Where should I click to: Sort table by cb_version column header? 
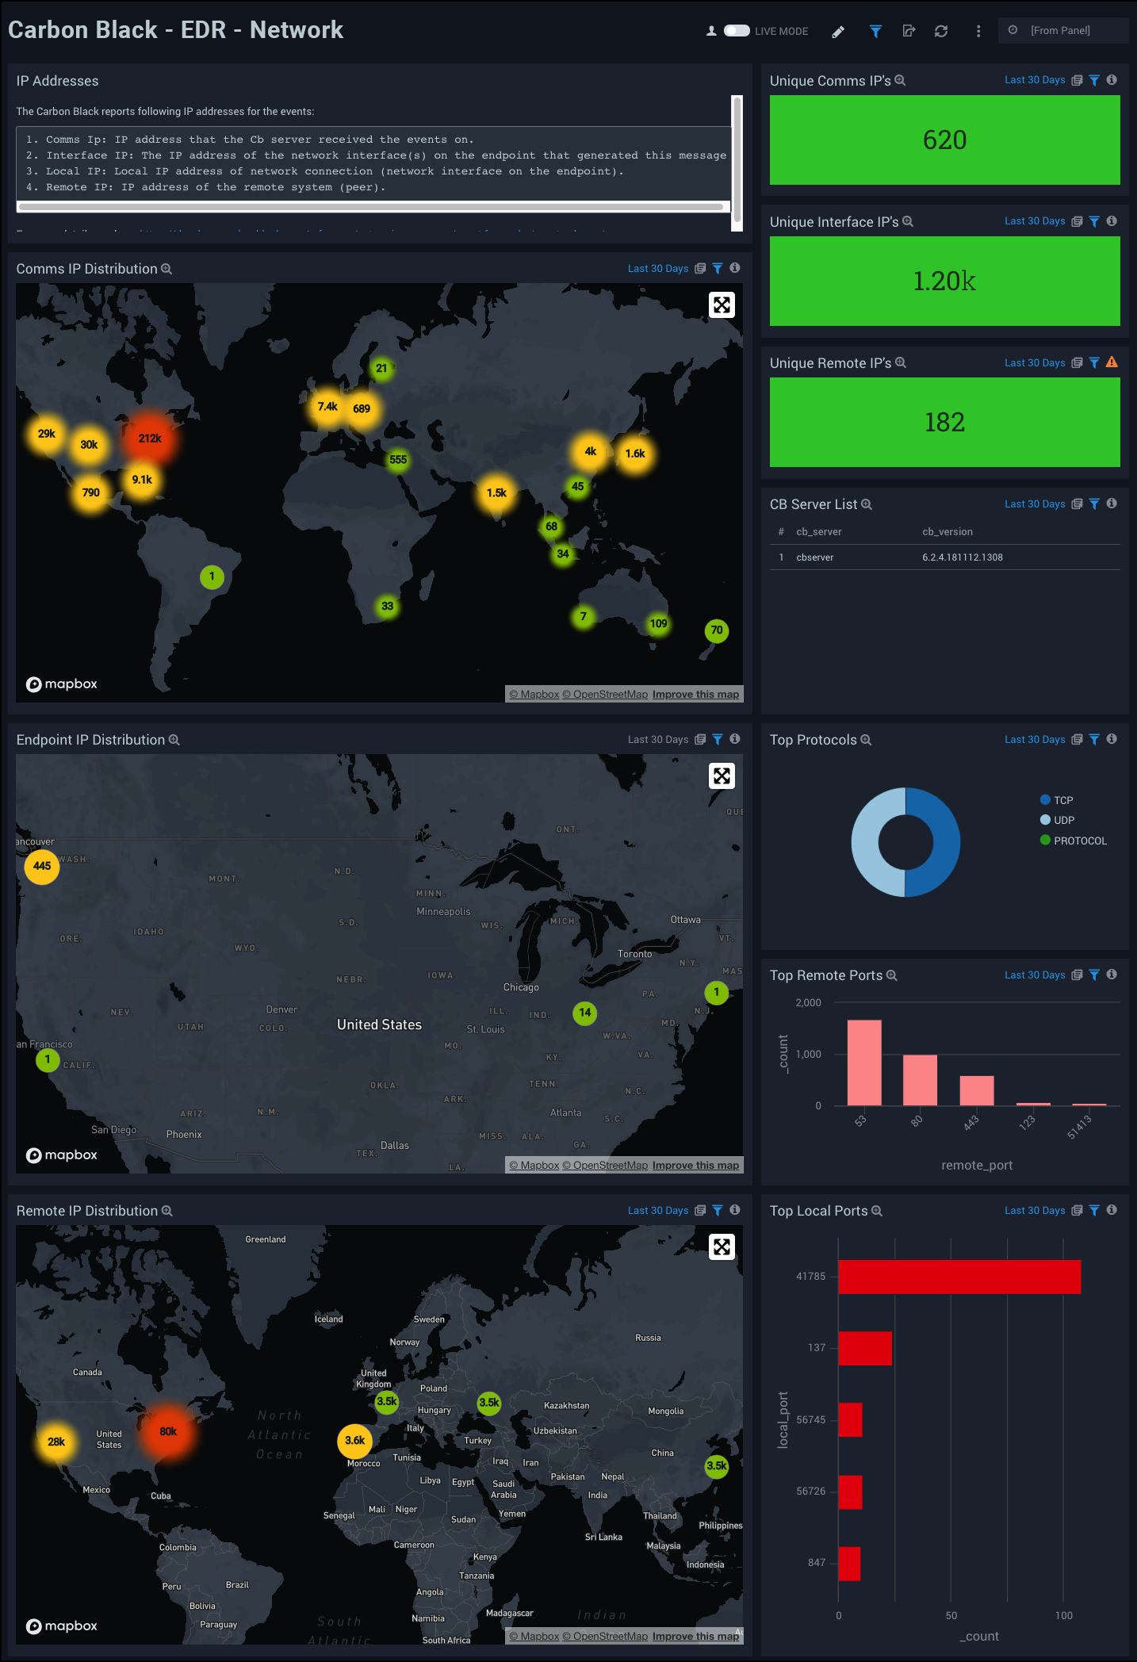tap(947, 532)
